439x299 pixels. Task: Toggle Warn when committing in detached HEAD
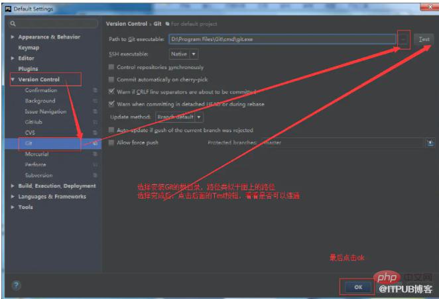click(x=111, y=104)
